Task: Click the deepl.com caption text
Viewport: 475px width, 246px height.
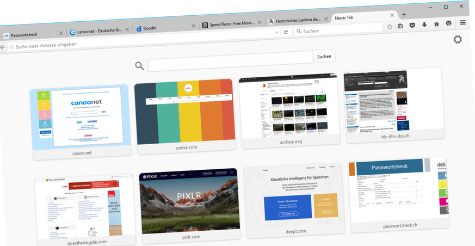Action: click(295, 231)
